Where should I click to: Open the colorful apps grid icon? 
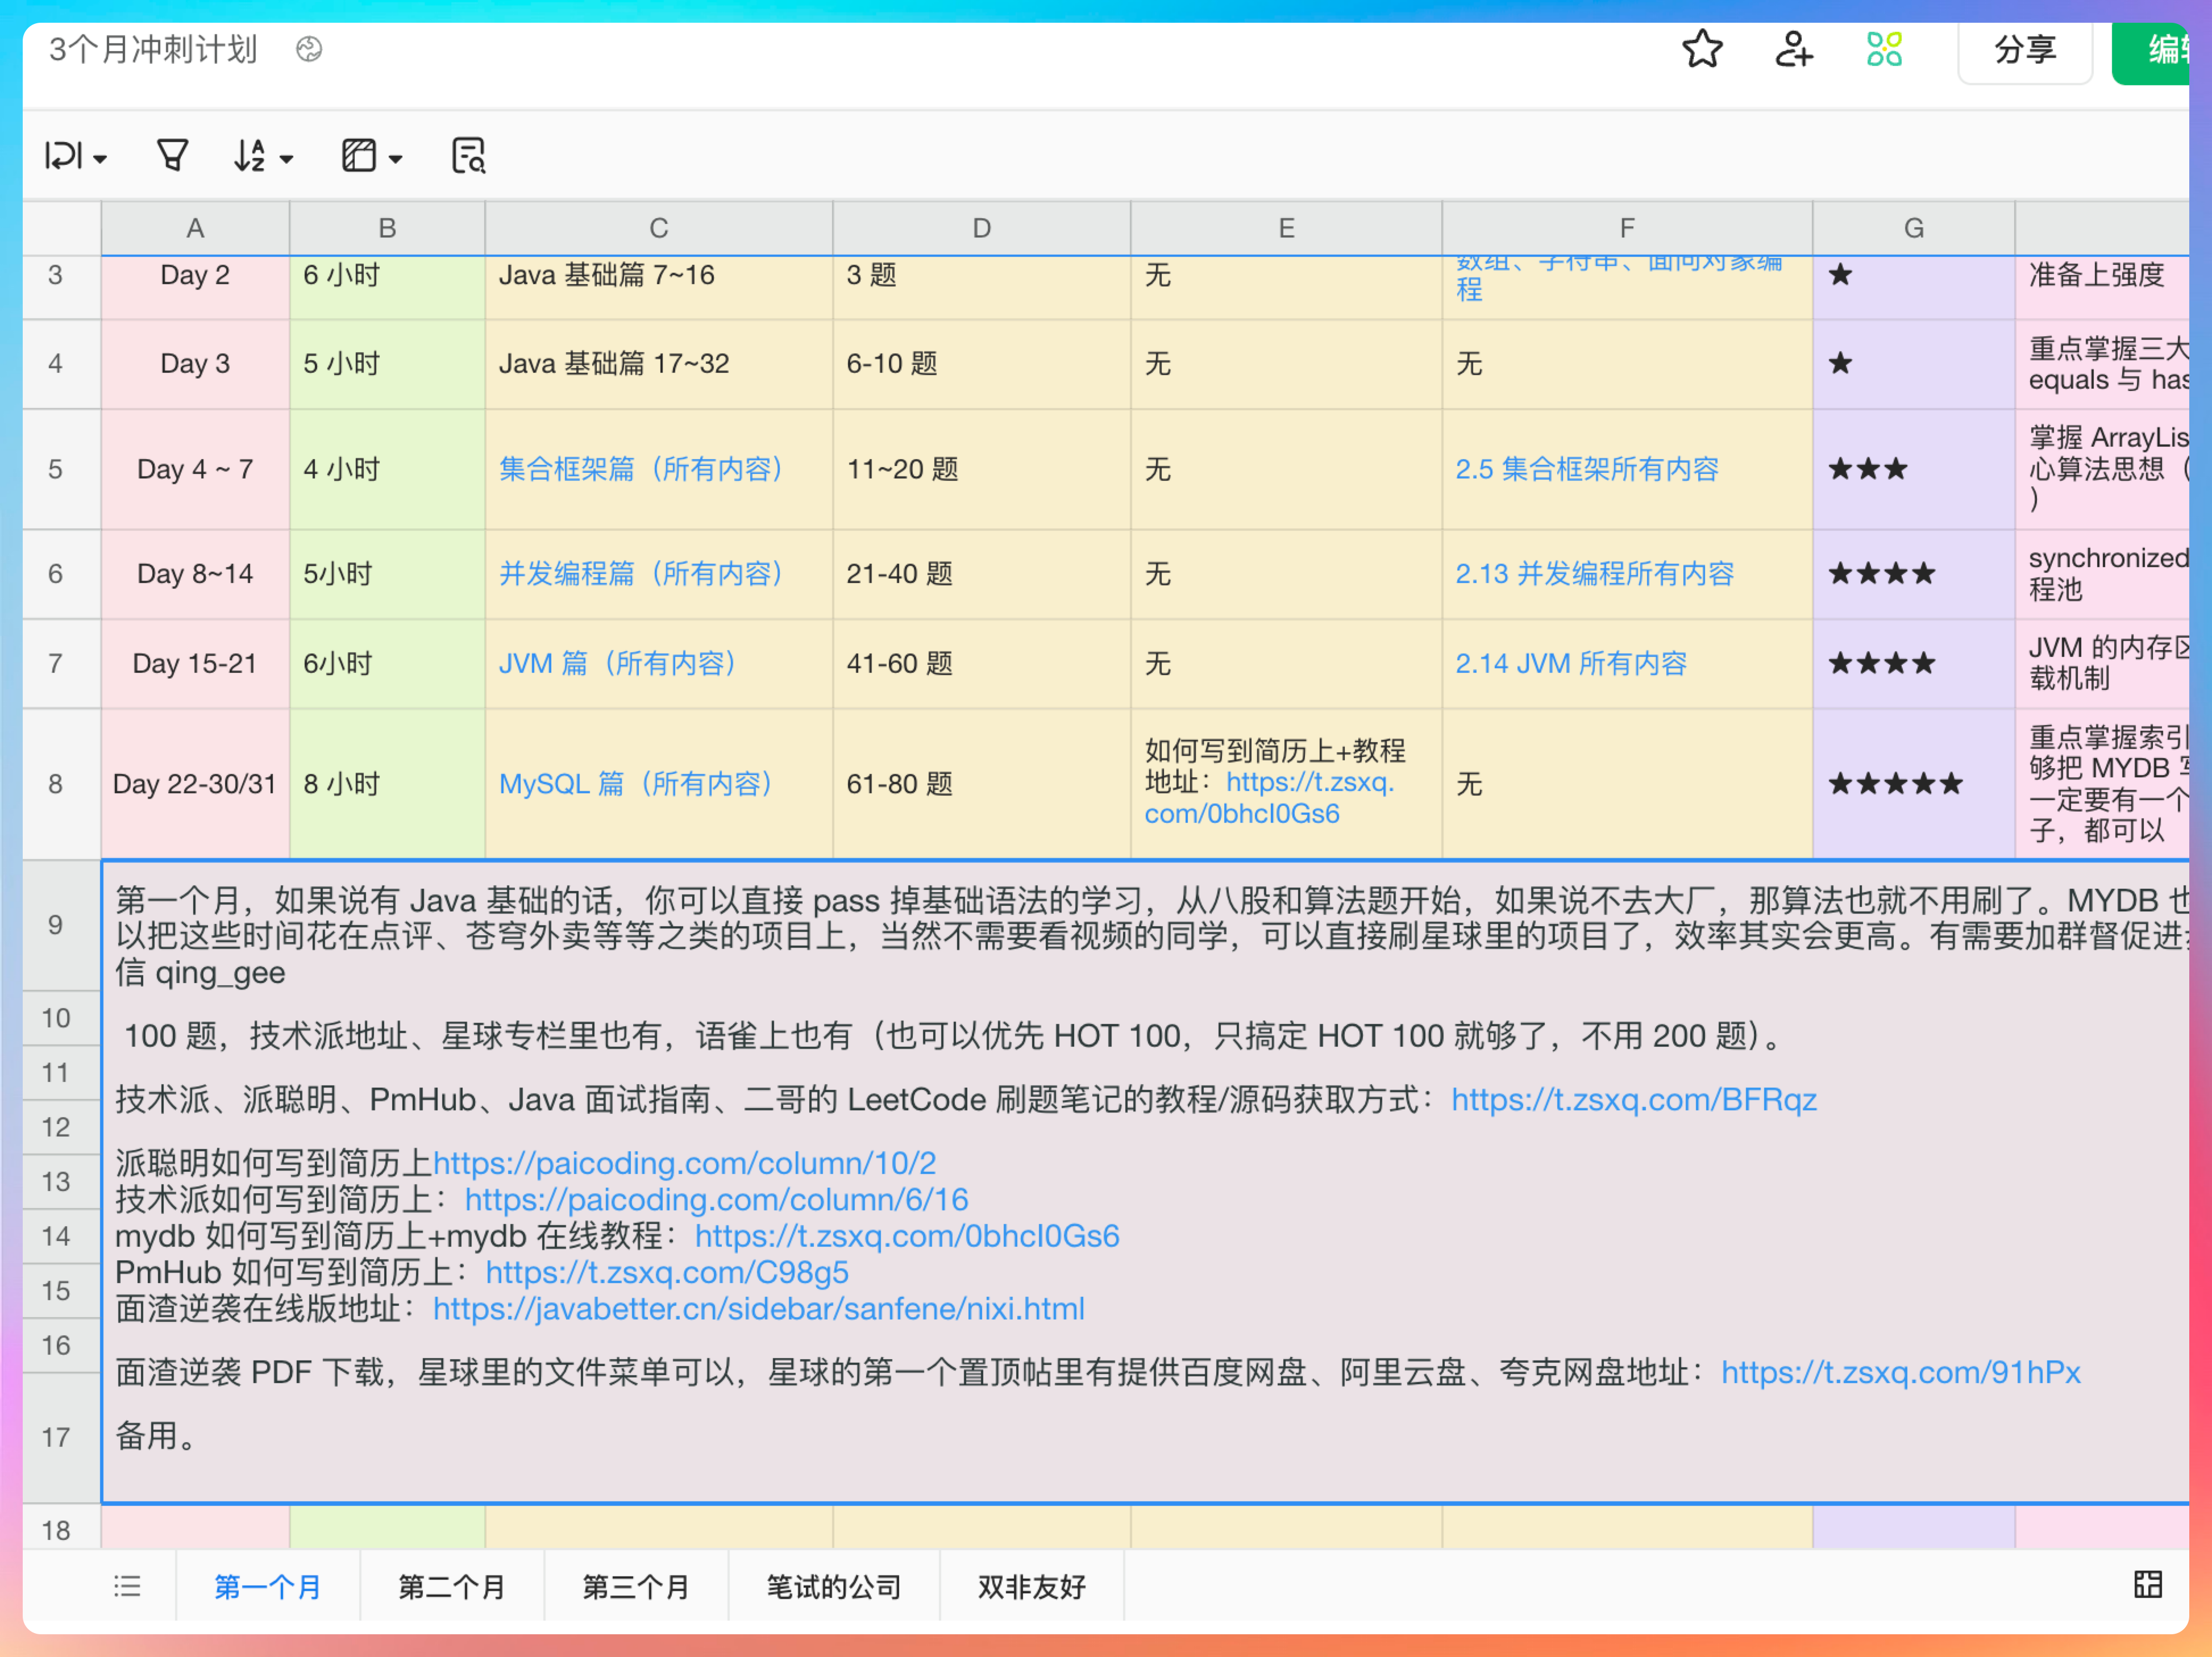point(1884,49)
